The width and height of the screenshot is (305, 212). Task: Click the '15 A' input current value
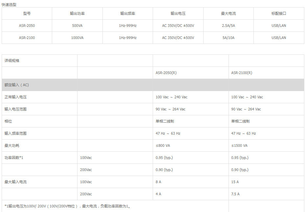click(235, 182)
